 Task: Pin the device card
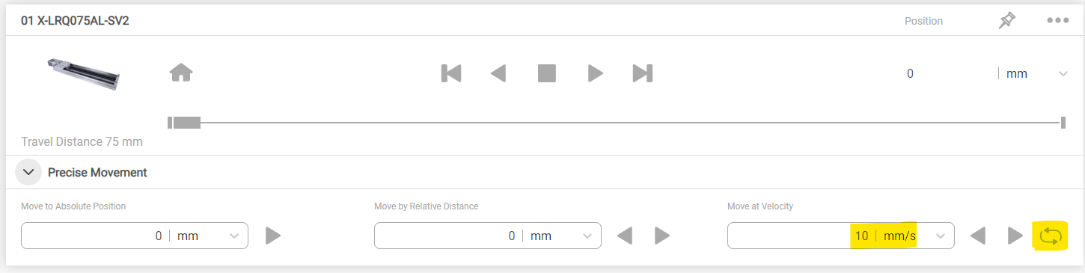coord(1007,21)
